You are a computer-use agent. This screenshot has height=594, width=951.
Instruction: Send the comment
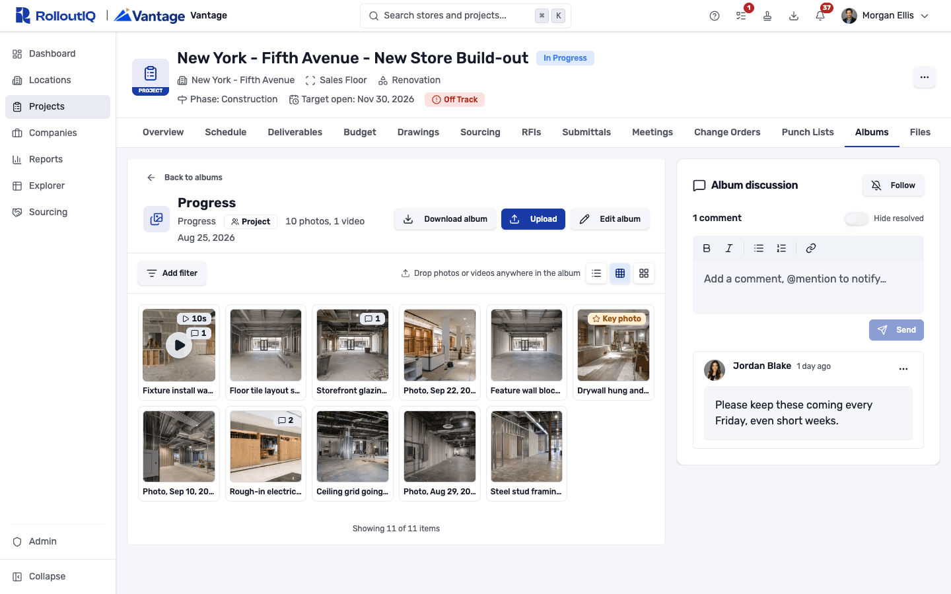click(896, 330)
